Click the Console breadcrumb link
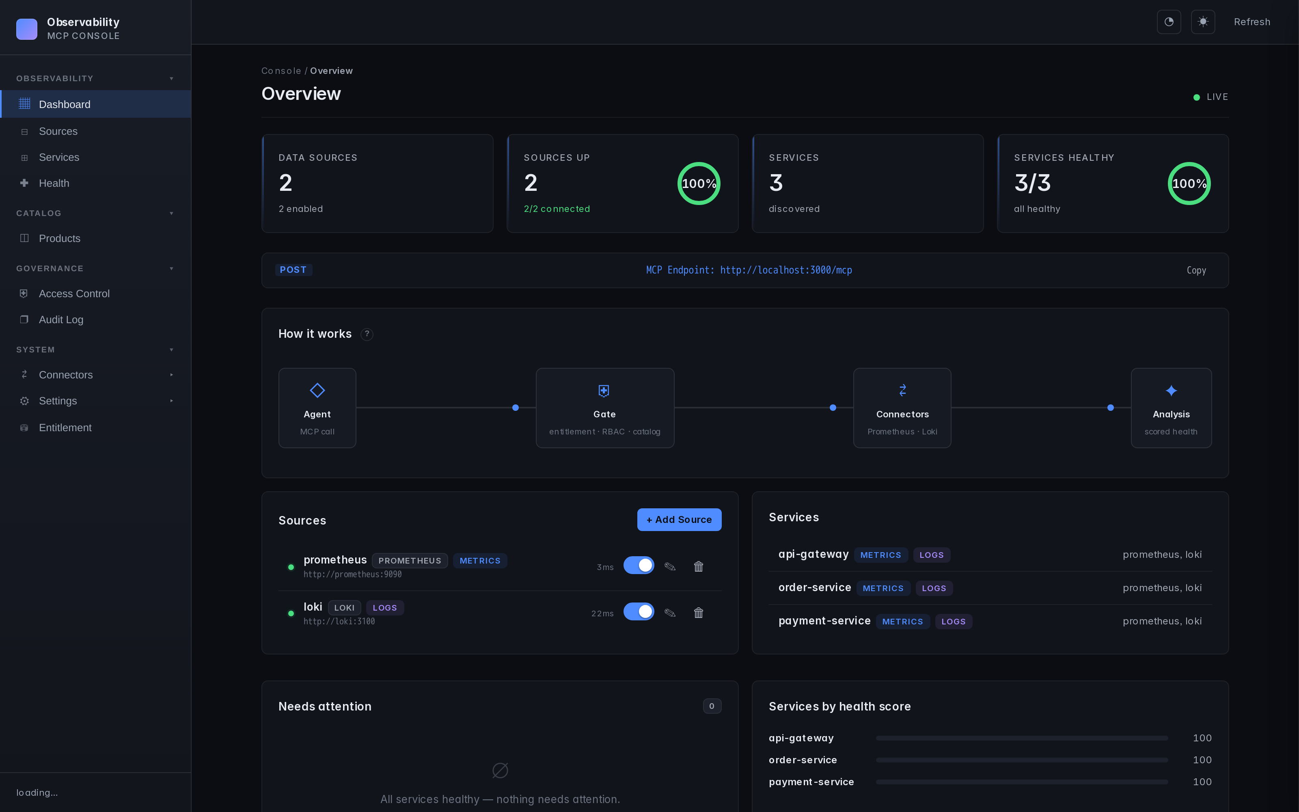Viewport: 1299px width, 812px height. (281, 71)
